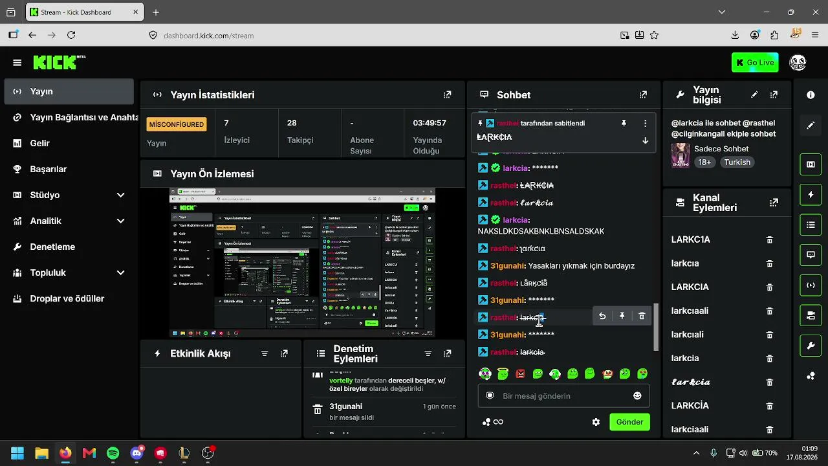
Task: Delete the larkcıaali channel action
Action: 770,311
